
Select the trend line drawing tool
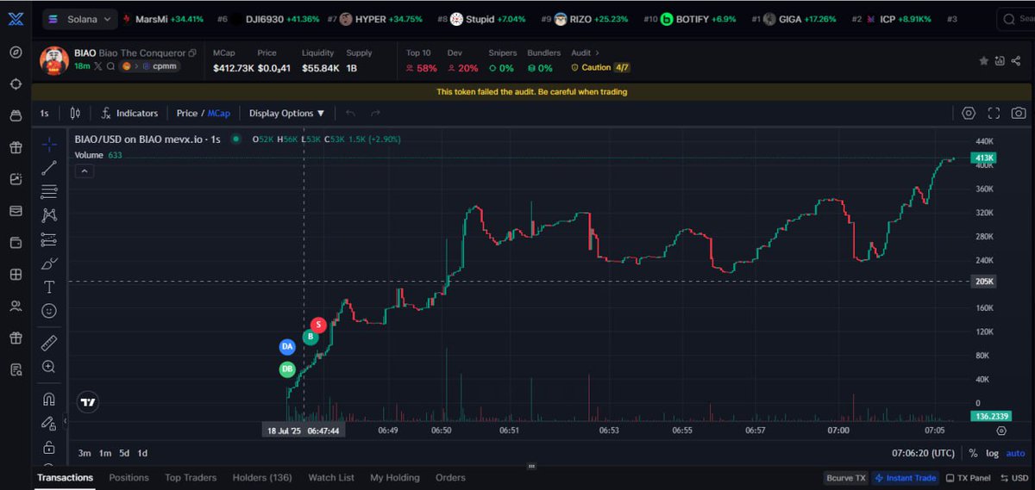coord(49,168)
